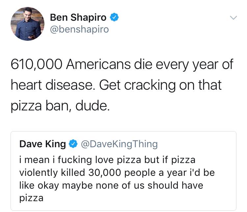The image size is (247, 212).
Task: Click the round profile avatar photo
Action: tap(27, 24)
